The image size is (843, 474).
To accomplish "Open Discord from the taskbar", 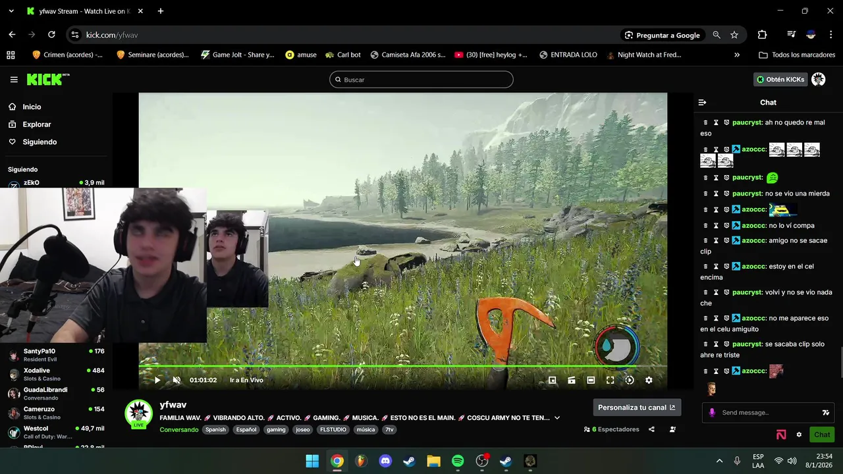I will 385,461.
